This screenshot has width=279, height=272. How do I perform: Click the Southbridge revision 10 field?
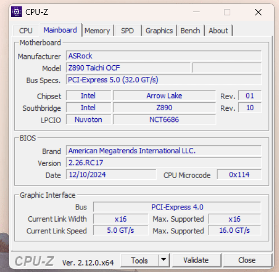[x=250, y=108]
